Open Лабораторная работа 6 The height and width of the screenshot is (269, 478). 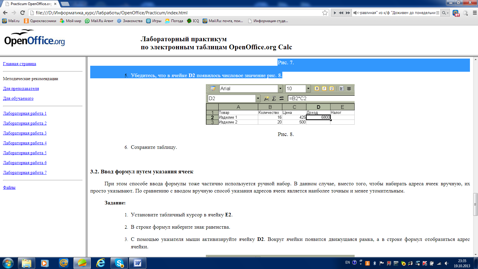(25, 163)
